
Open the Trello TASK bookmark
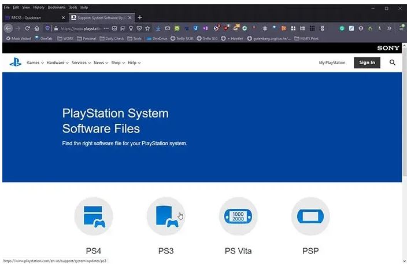point(182,38)
